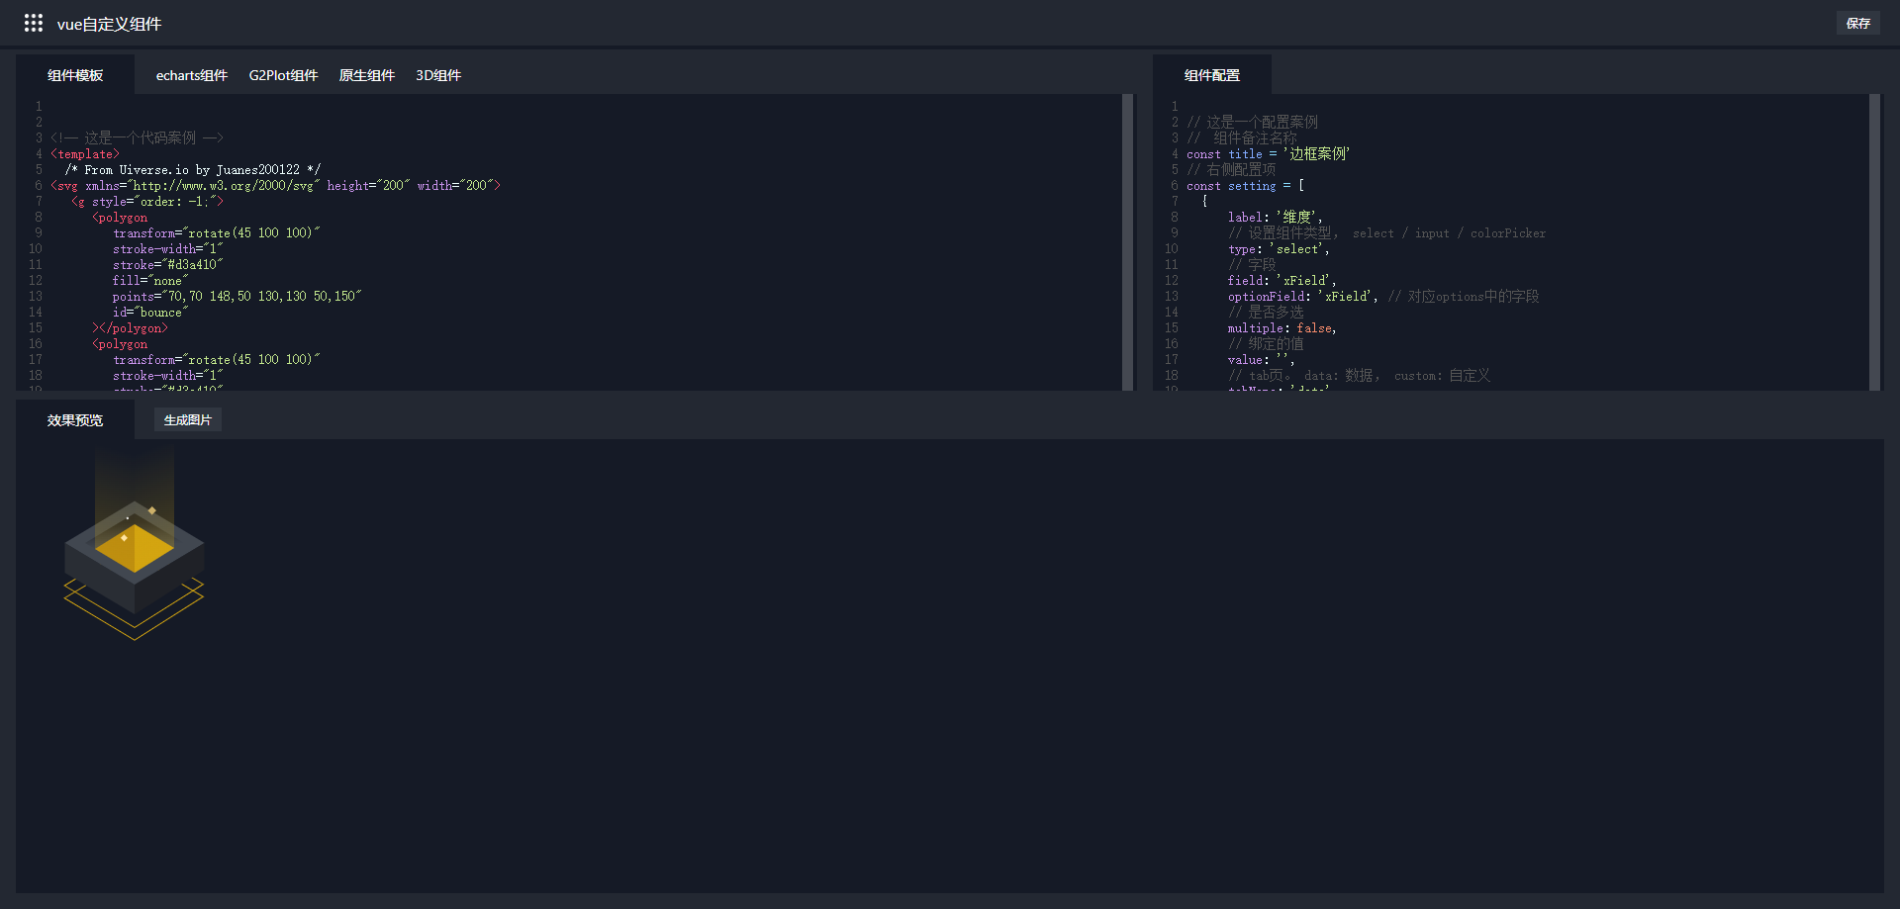Click the template code editor's vertical scrollbar
The width and height of the screenshot is (1900, 909).
pos(1127,241)
